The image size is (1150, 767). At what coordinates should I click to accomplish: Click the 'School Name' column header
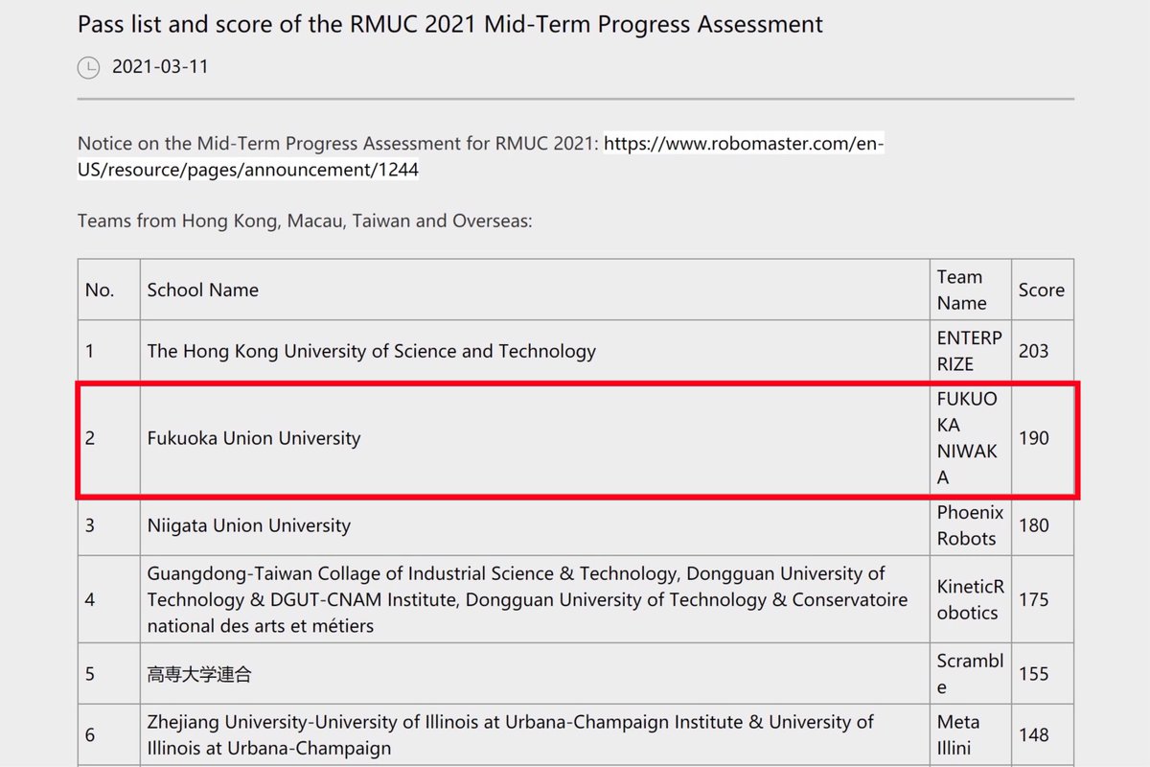(x=535, y=290)
